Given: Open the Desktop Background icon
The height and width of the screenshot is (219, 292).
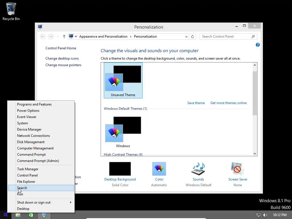Looking at the screenshot, I should coord(120,169).
